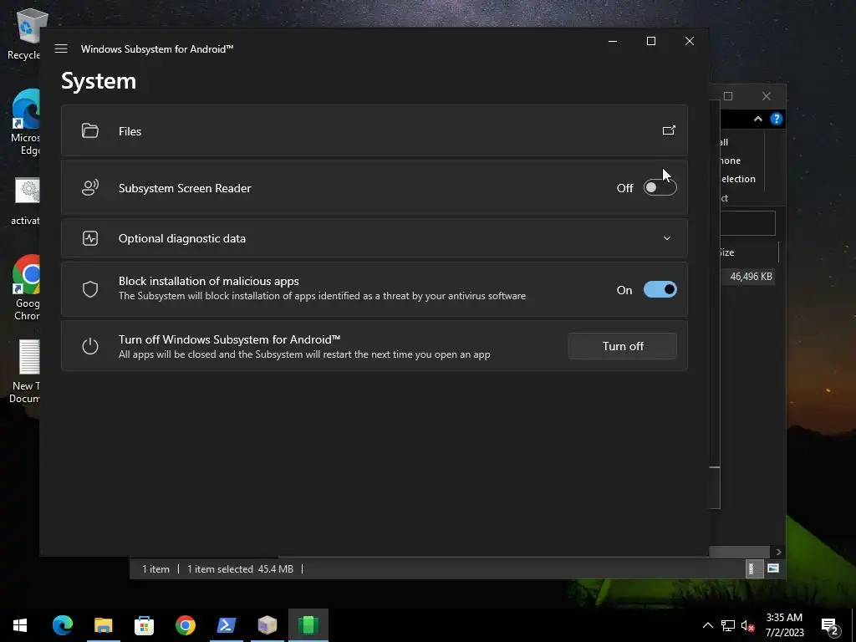Image resolution: width=856 pixels, height=642 pixels.
Task: Click the '1 item selected 45.4 MB' status text
Action: pyautogui.click(x=240, y=569)
